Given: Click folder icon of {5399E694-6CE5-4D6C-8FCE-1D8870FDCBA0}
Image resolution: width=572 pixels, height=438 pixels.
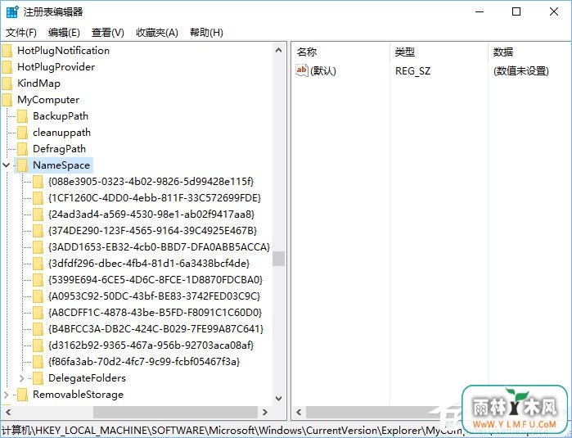Looking at the screenshot, I should pyautogui.click(x=38, y=280).
